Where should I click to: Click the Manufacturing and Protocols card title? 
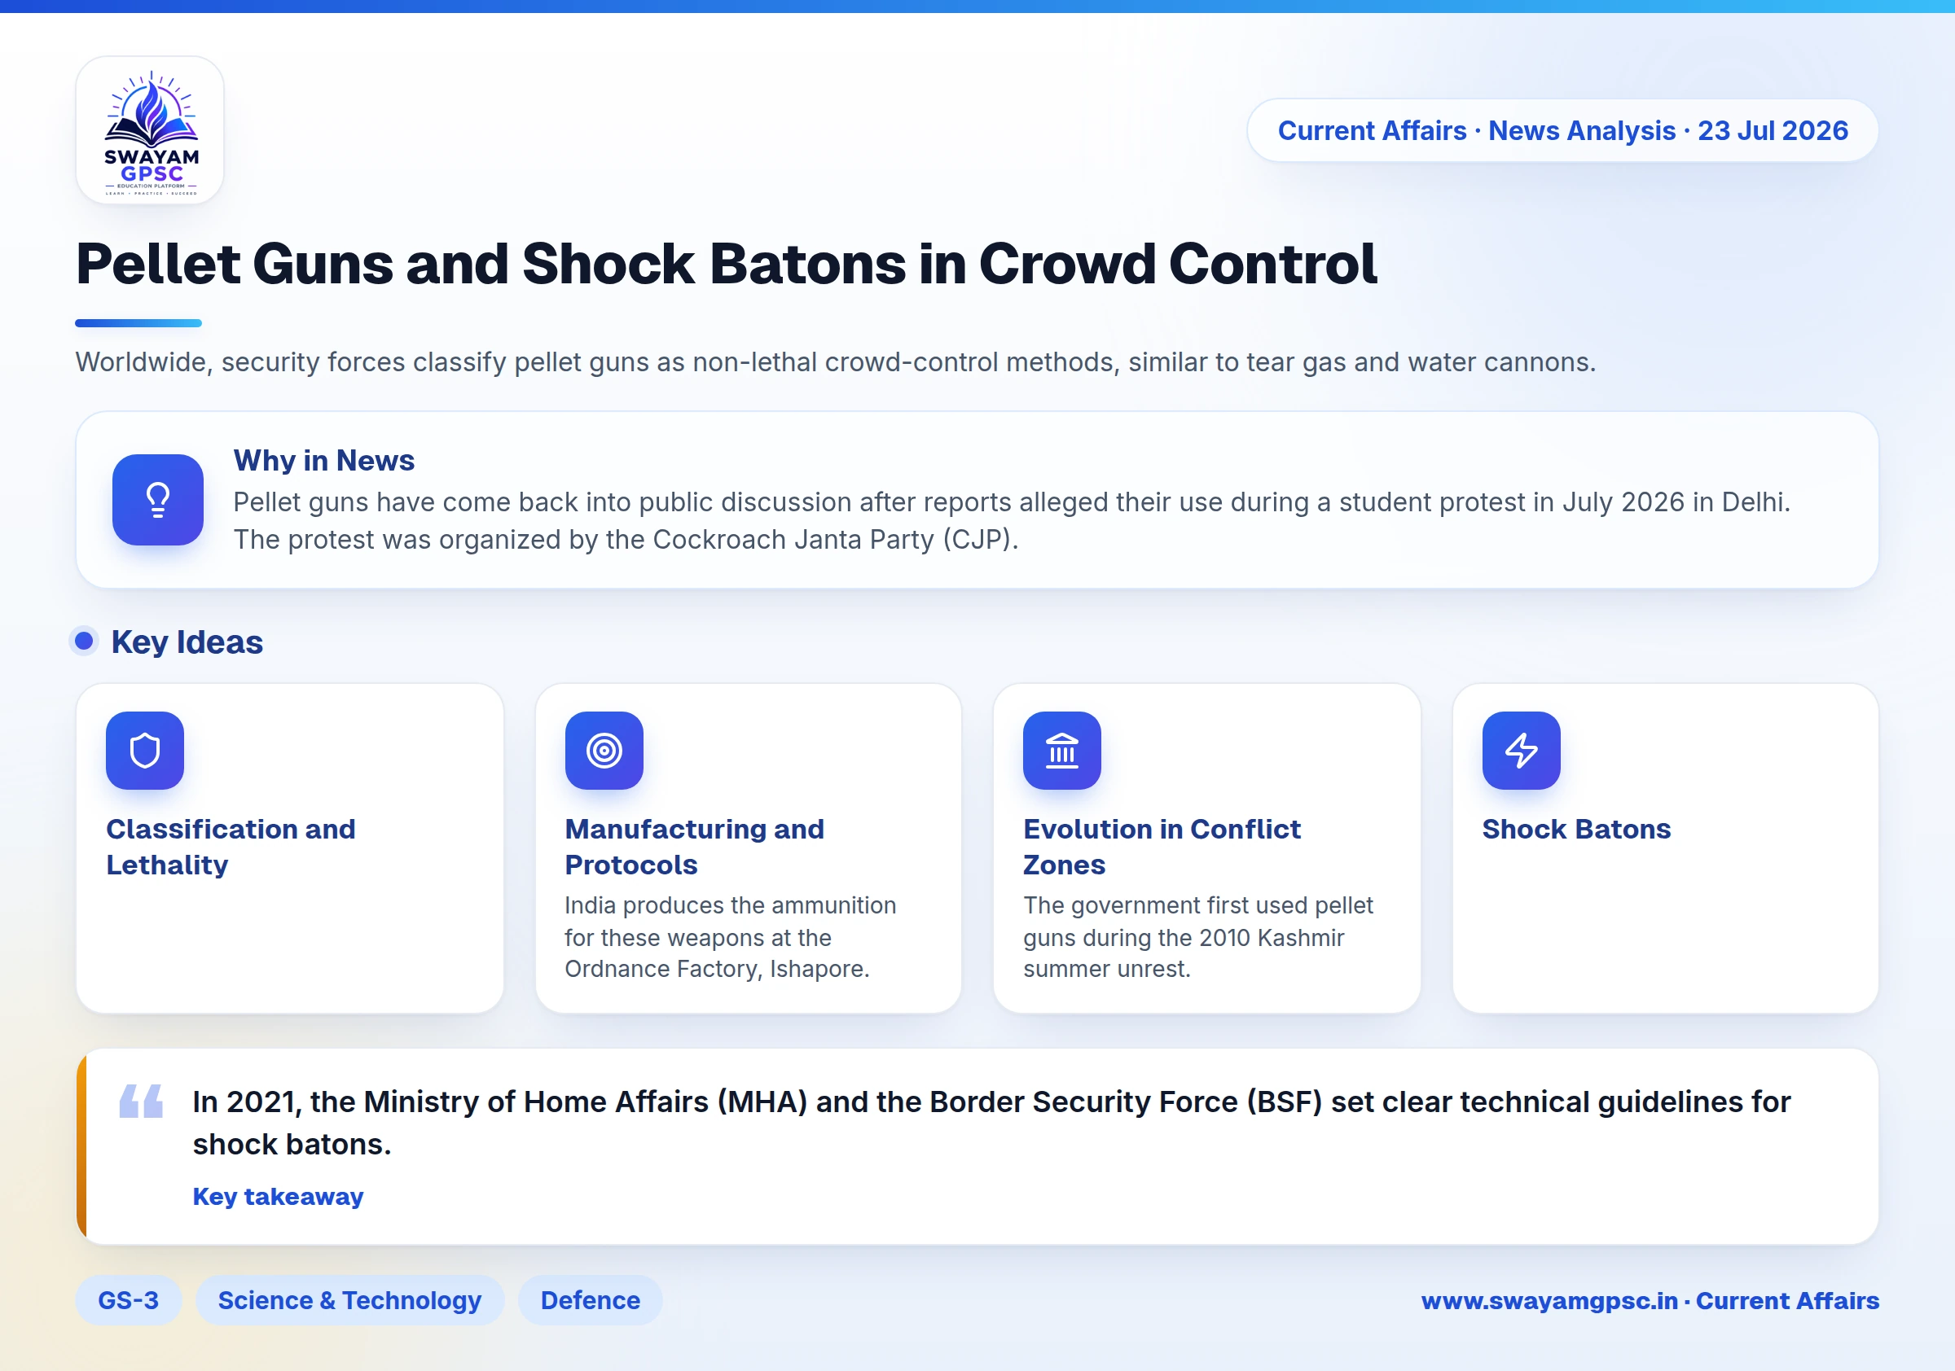(694, 847)
